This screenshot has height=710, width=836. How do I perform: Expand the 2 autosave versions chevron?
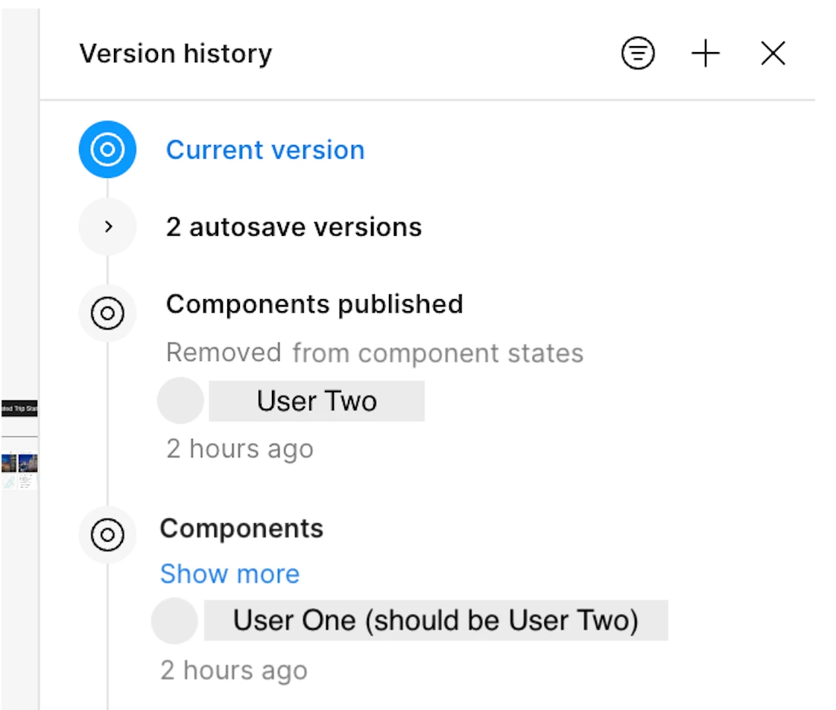point(108,227)
